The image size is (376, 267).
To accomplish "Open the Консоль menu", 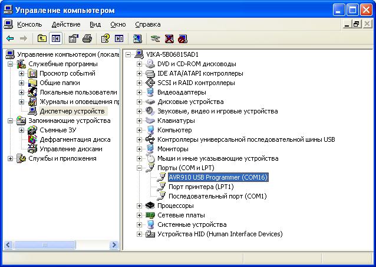I will pos(29,24).
